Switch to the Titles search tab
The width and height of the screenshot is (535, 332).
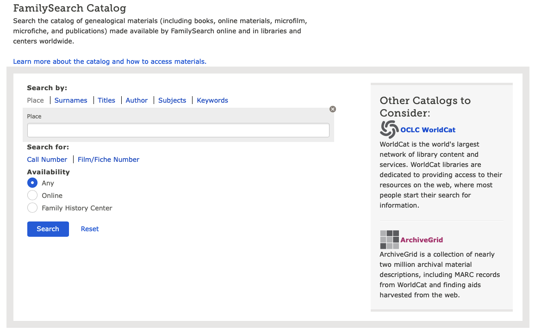click(x=106, y=100)
